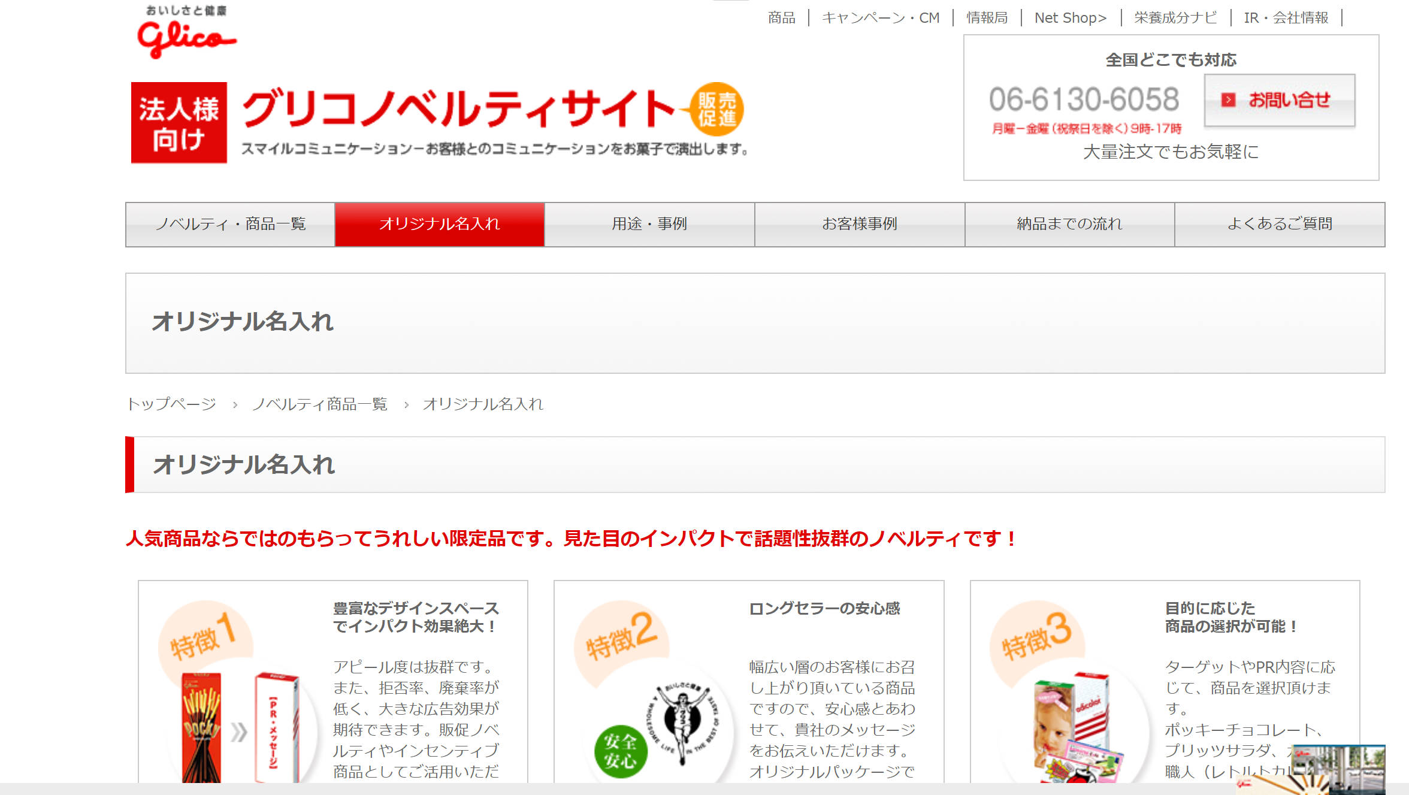
Task: Click the orange 販売促進 circle badge
Action: click(716, 109)
